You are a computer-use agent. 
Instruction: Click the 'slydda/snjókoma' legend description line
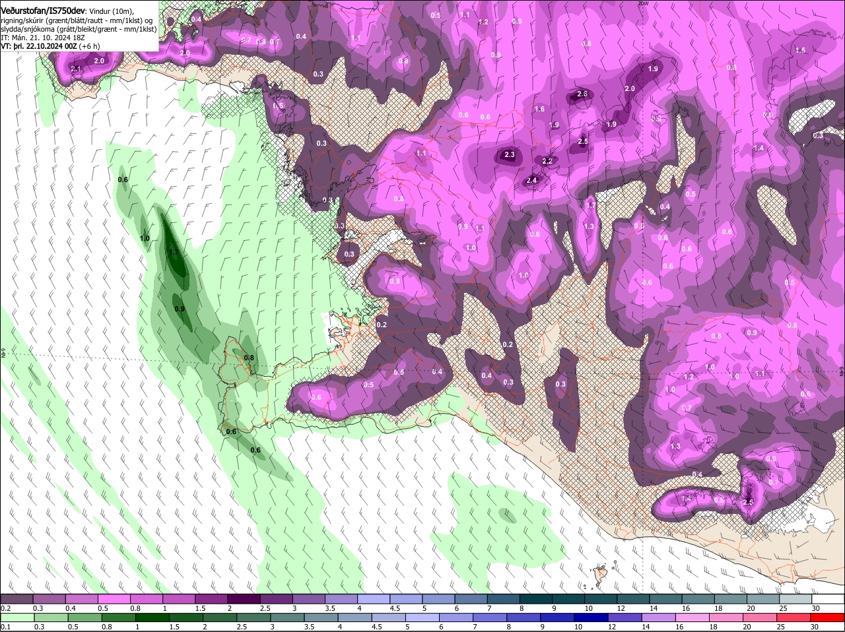79,29
